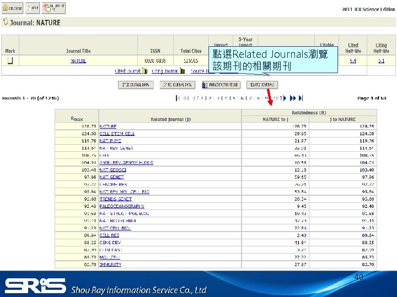This screenshot has height=297, width=397.
Task: Select the Page 1 of 63 text
Action: click(x=372, y=98)
